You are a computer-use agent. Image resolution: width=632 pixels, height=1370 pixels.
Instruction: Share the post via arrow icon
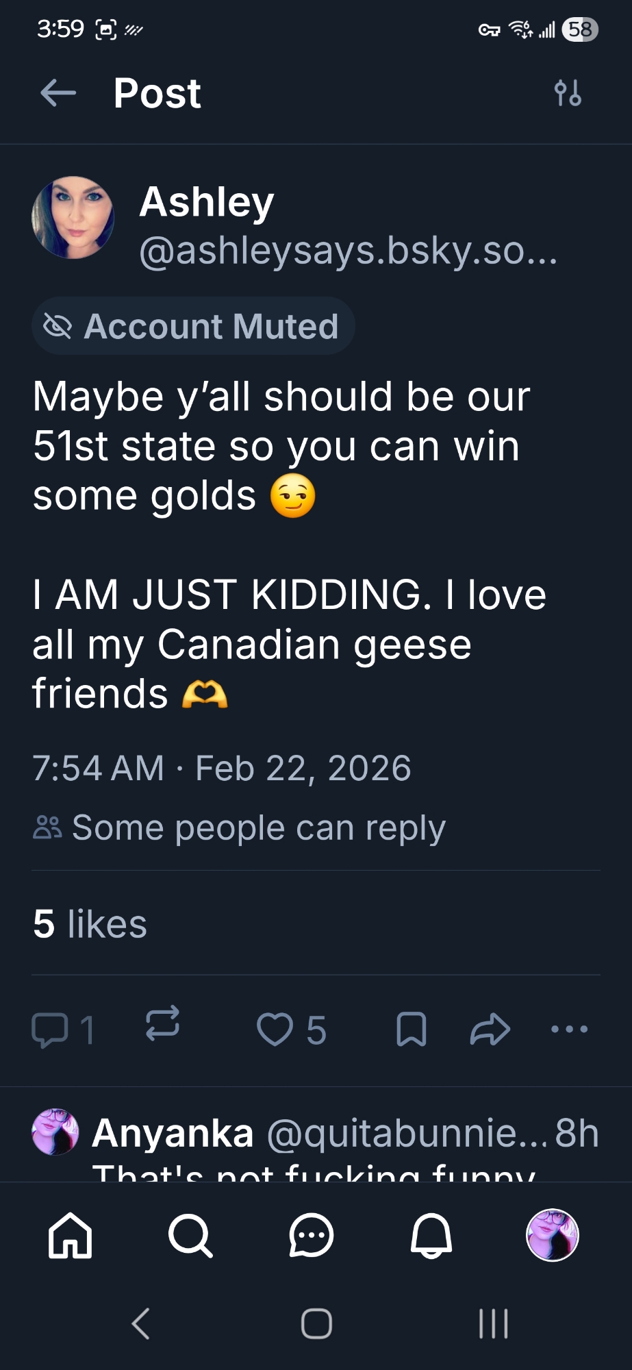click(490, 1030)
